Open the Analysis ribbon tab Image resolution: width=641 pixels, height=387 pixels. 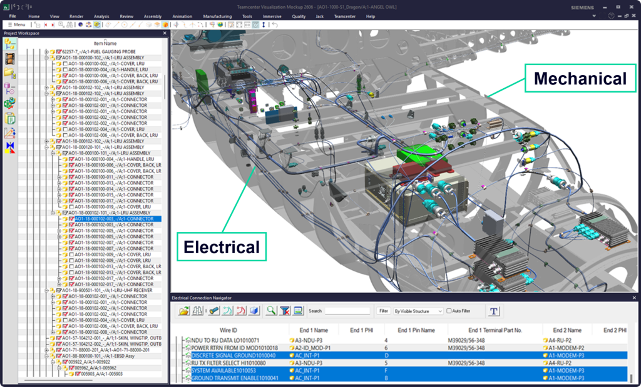pos(101,16)
